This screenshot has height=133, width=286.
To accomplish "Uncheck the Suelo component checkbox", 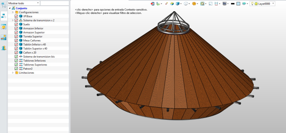I will click(x=16, y=24).
